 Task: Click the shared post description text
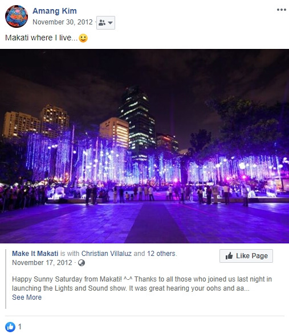[x=142, y=283]
